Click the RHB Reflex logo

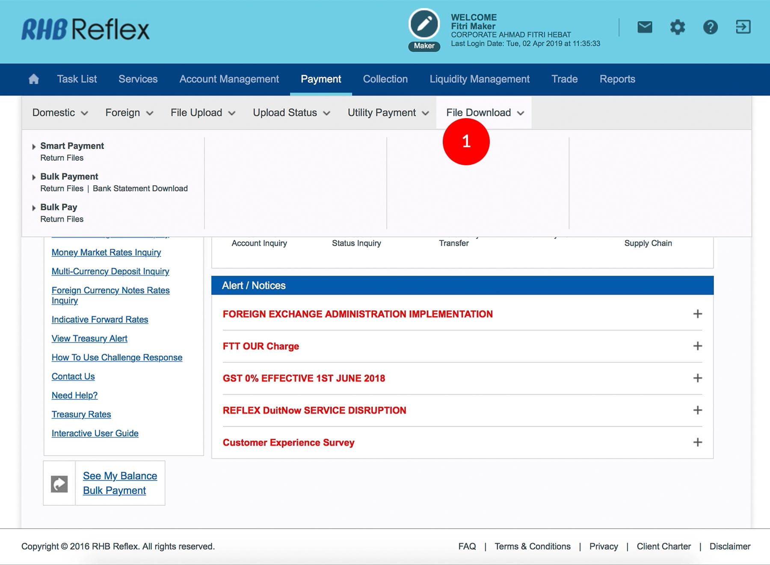tap(86, 29)
